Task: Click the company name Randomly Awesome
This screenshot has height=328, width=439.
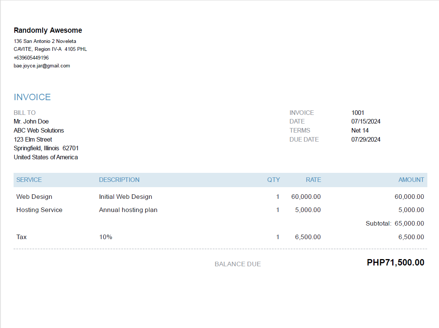Action: coord(48,30)
